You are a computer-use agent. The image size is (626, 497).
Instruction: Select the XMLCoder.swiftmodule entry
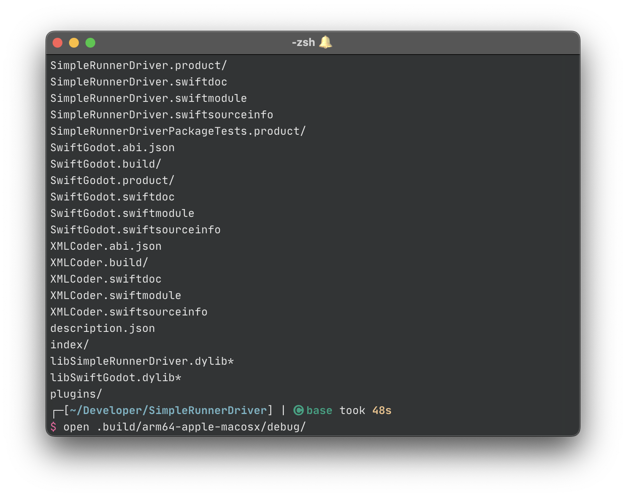coord(115,295)
